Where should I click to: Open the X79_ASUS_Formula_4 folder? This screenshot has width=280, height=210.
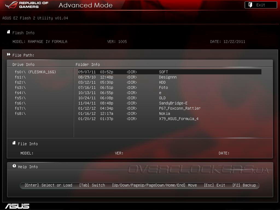point(170,119)
